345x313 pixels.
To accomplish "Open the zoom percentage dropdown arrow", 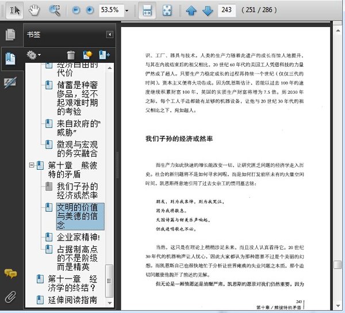I will 126,10.
